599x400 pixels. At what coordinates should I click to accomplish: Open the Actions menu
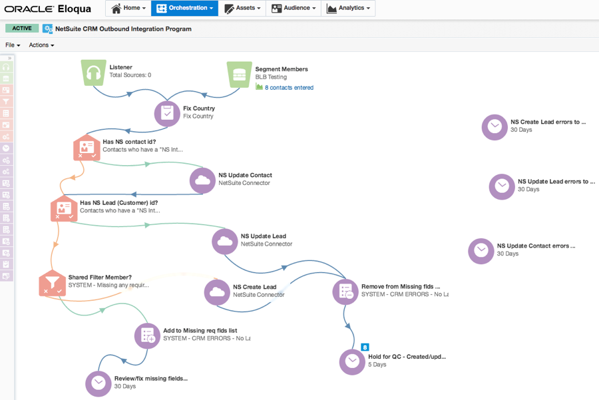(40, 45)
